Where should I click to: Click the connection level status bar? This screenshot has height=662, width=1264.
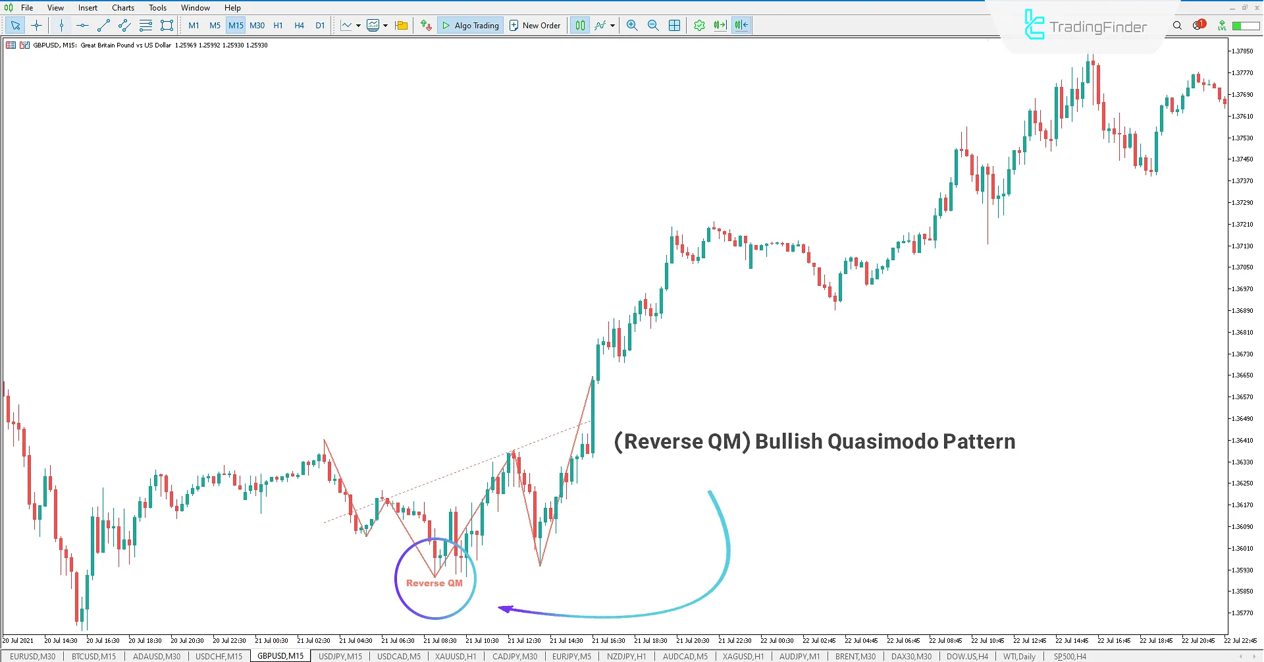coord(1246,26)
